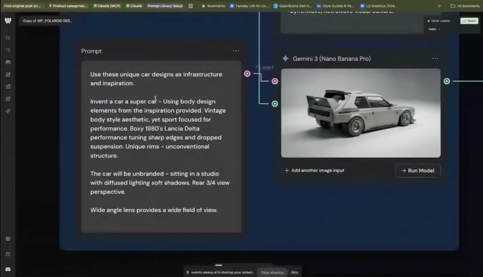Click the Gemini node green image input connector
This screenshot has width=483, height=277.
pyautogui.click(x=275, y=104)
